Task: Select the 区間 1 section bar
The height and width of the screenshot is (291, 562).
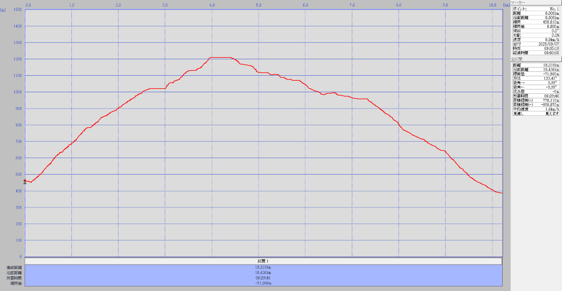Action: click(x=263, y=261)
